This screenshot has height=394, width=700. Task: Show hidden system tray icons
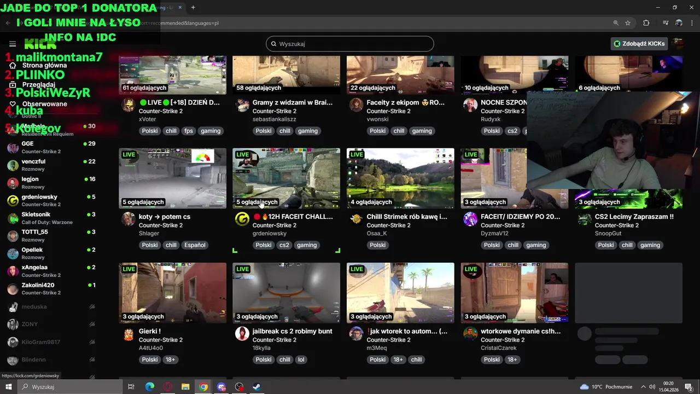tap(643, 387)
